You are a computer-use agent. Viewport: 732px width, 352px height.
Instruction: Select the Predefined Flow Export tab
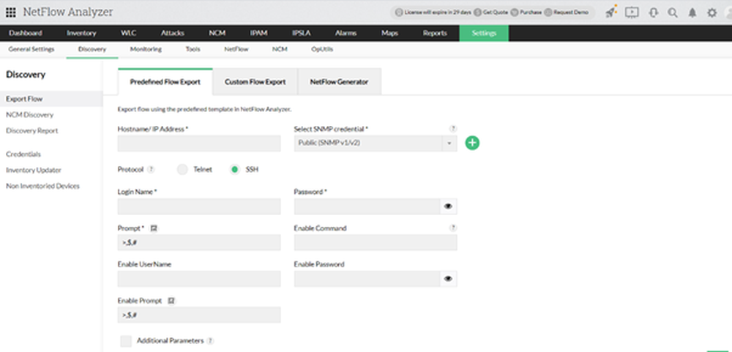(165, 82)
